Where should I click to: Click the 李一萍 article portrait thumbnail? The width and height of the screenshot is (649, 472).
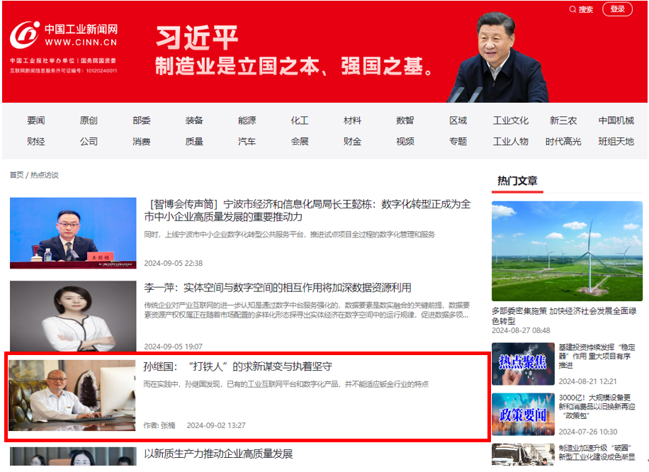tap(73, 316)
